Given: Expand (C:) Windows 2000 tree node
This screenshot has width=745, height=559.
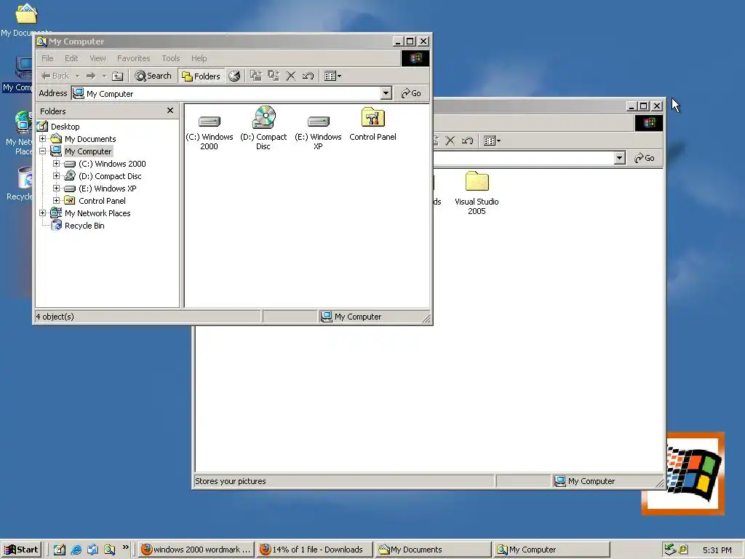Looking at the screenshot, I should tap(57, 164).
